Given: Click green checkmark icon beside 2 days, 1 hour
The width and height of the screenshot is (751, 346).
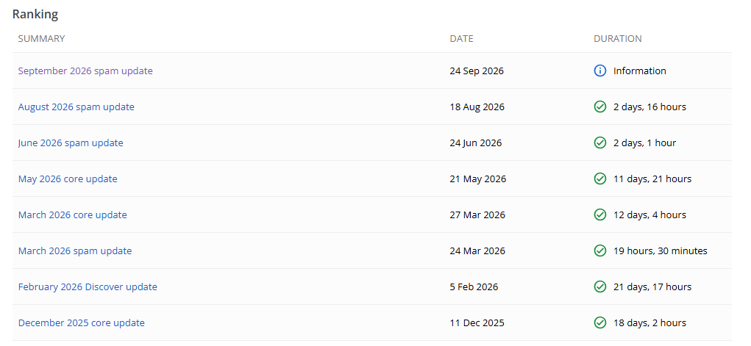Looking at the screenshot, I should point(599,143).
